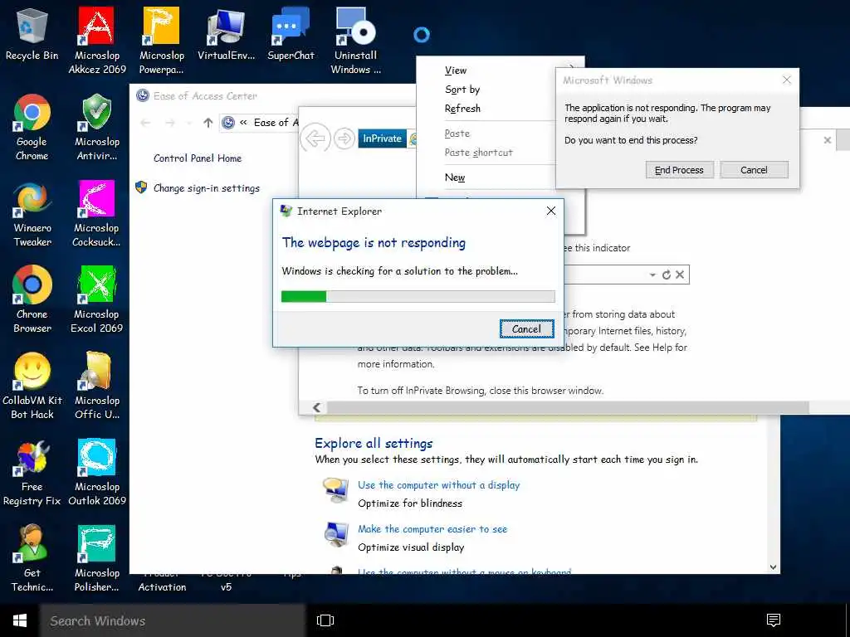Open Microslop Excol 2069 shortcut

(x=97, y=299)
